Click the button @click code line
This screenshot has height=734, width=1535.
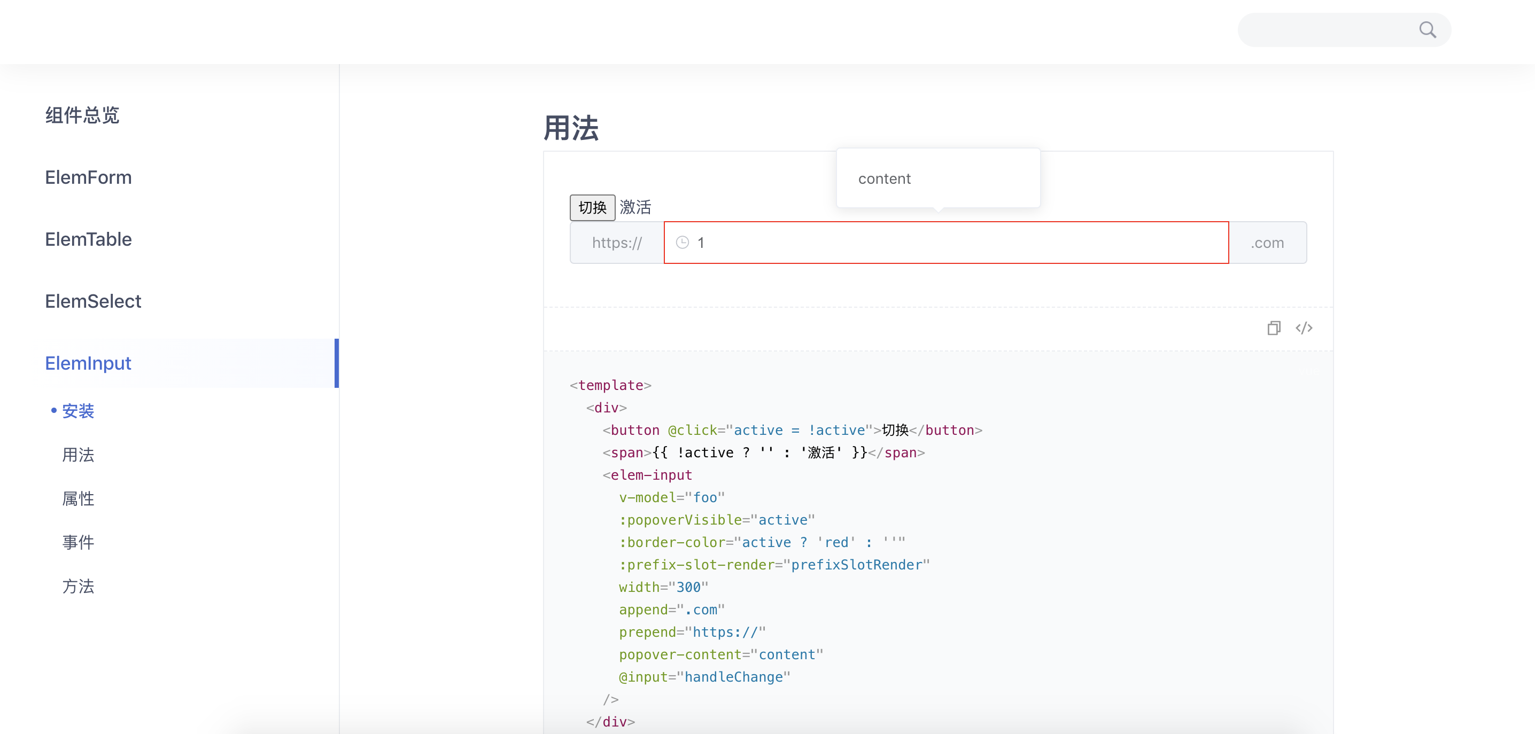point(792,430)
